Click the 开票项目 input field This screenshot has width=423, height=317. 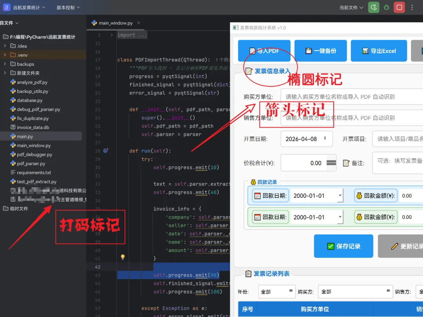[398, 139]
